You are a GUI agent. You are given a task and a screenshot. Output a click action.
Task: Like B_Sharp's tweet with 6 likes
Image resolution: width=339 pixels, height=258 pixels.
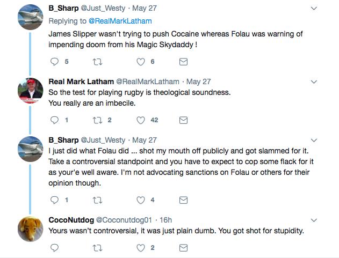point(141,62)
